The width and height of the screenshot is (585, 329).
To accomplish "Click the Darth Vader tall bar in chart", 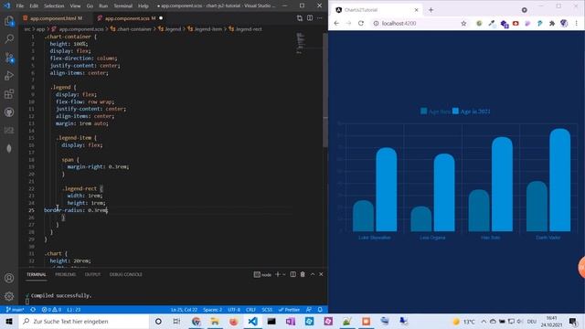I will pyautogui.click(x=559, y=180).
